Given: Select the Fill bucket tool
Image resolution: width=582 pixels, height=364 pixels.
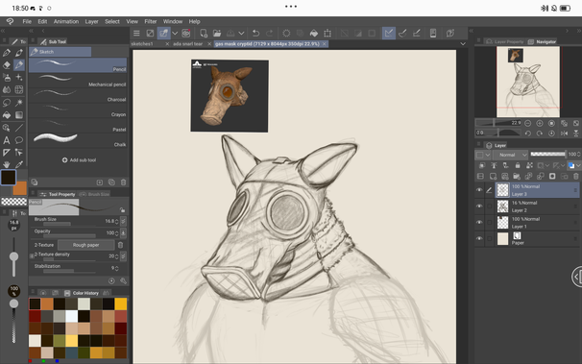Looking at the screenshot, I should pyautogui.click(x=7, y=115).
